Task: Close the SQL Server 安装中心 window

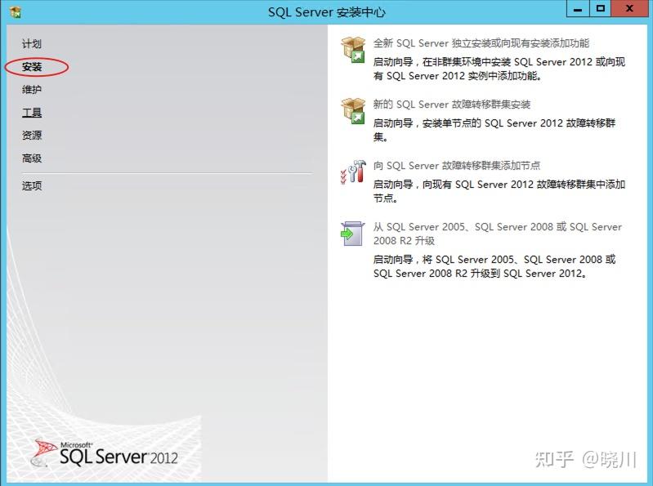Action: (x=629, y=9)
